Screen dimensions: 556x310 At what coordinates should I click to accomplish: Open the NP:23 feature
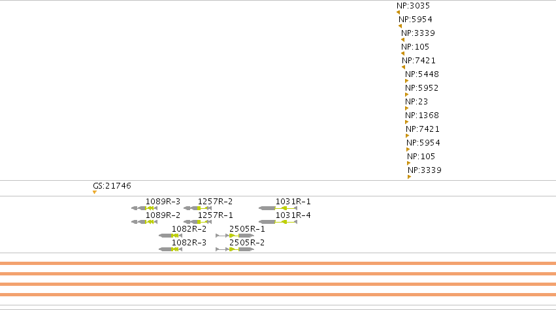tap(407, 108)
